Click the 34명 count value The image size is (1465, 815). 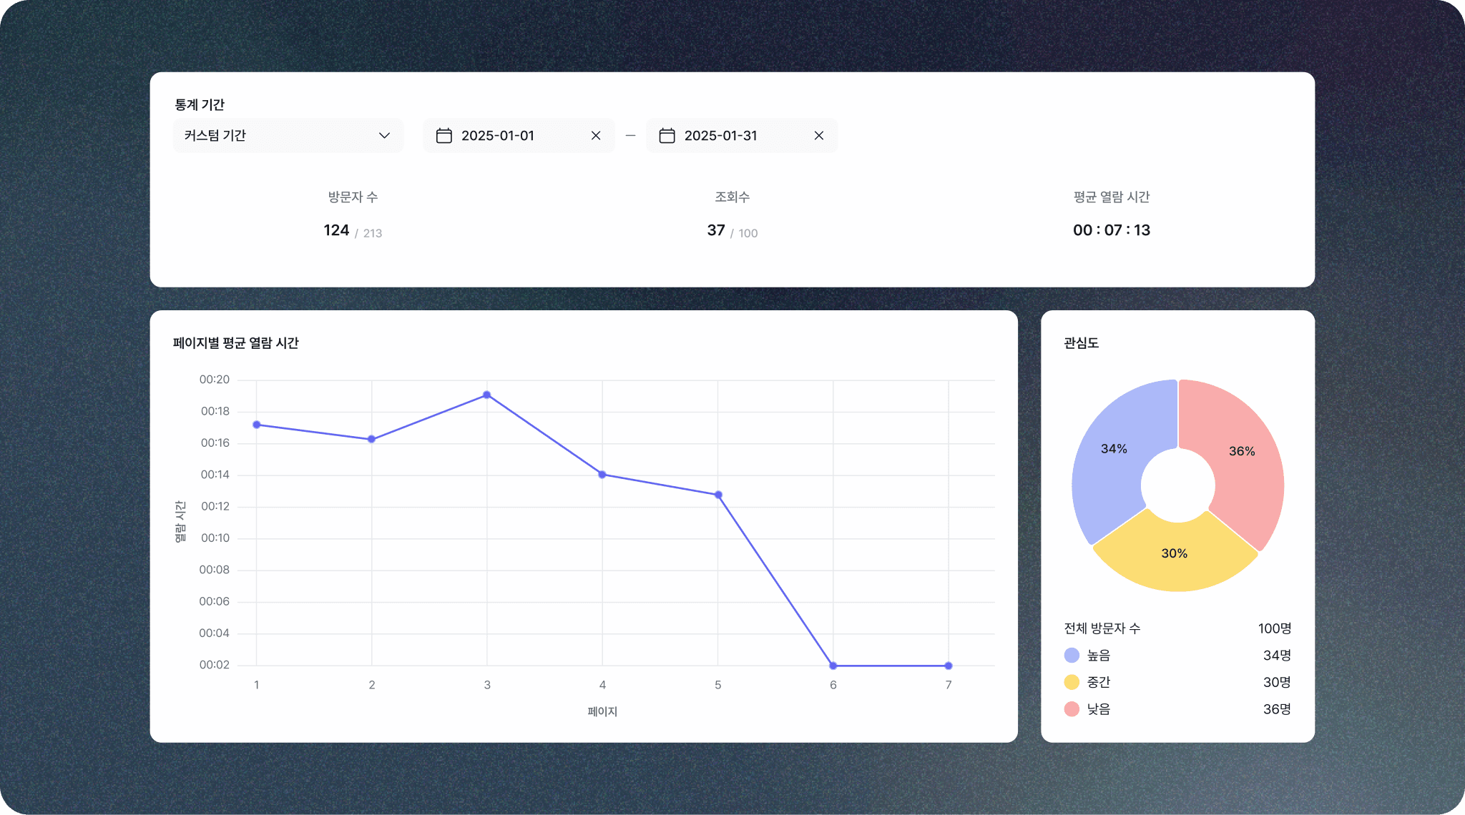point(1277,656)
